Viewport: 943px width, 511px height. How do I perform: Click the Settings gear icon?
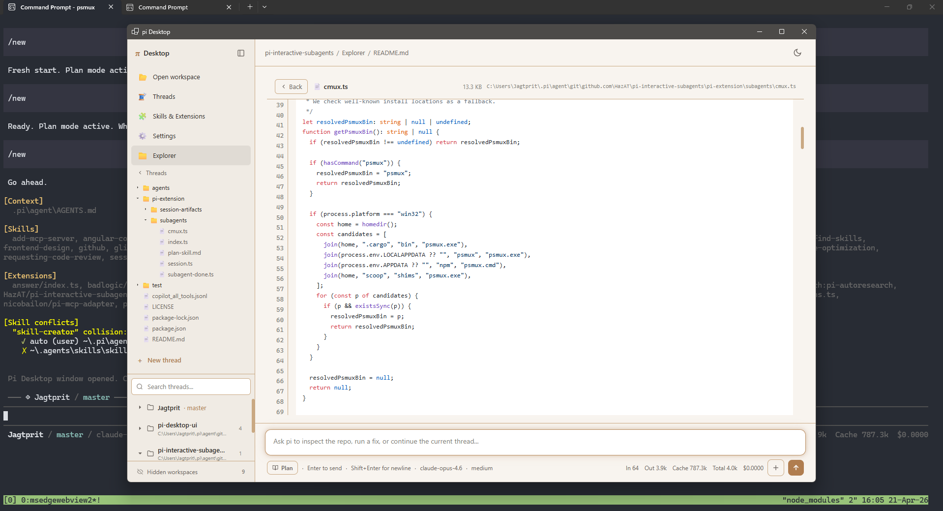click(x=143, y=136)
